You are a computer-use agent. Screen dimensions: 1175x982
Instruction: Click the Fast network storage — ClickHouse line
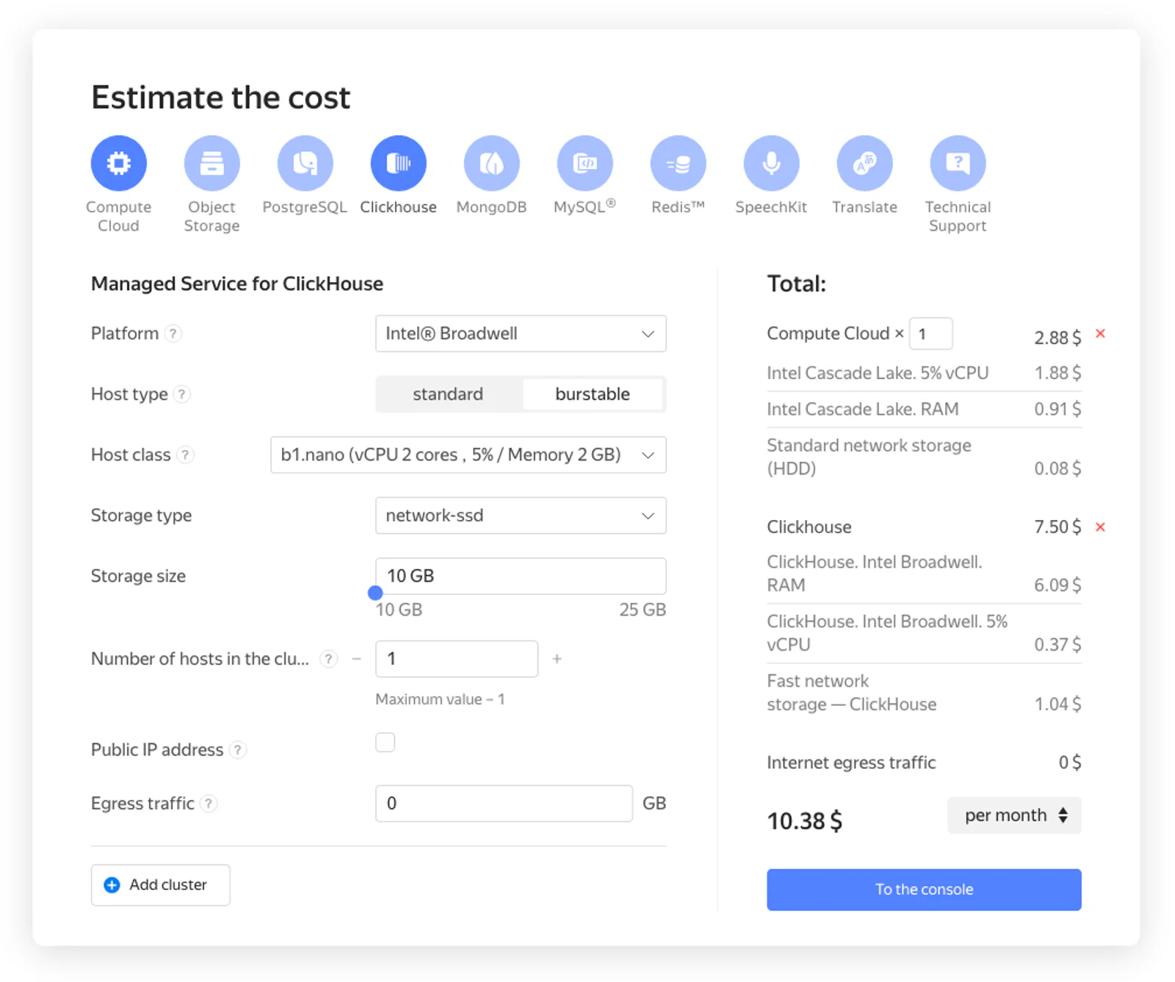click(x=924, y=693)
